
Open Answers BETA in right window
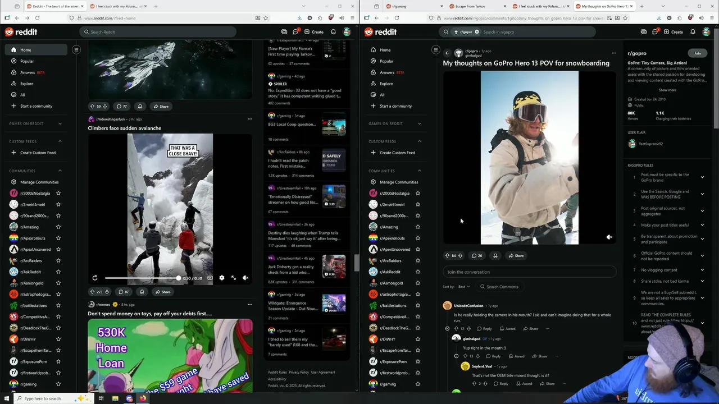click(x=396, y=72)
